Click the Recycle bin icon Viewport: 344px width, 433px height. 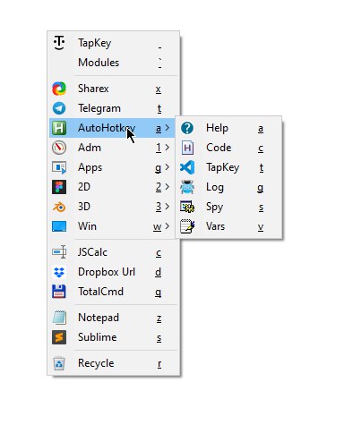(59, 363)
